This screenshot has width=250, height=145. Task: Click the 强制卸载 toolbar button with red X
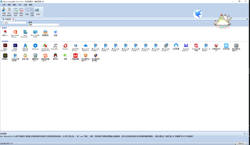coord(21,12)
